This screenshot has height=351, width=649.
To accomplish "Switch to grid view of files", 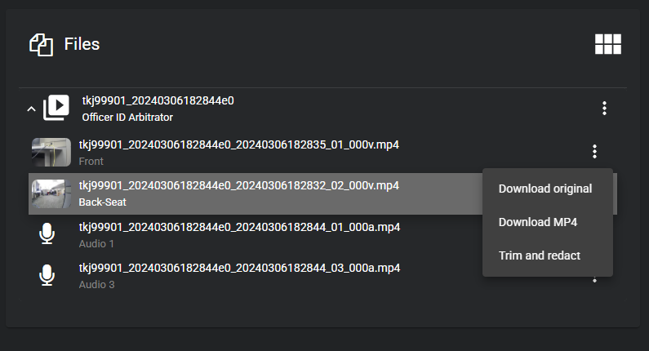I will (607, 44).
